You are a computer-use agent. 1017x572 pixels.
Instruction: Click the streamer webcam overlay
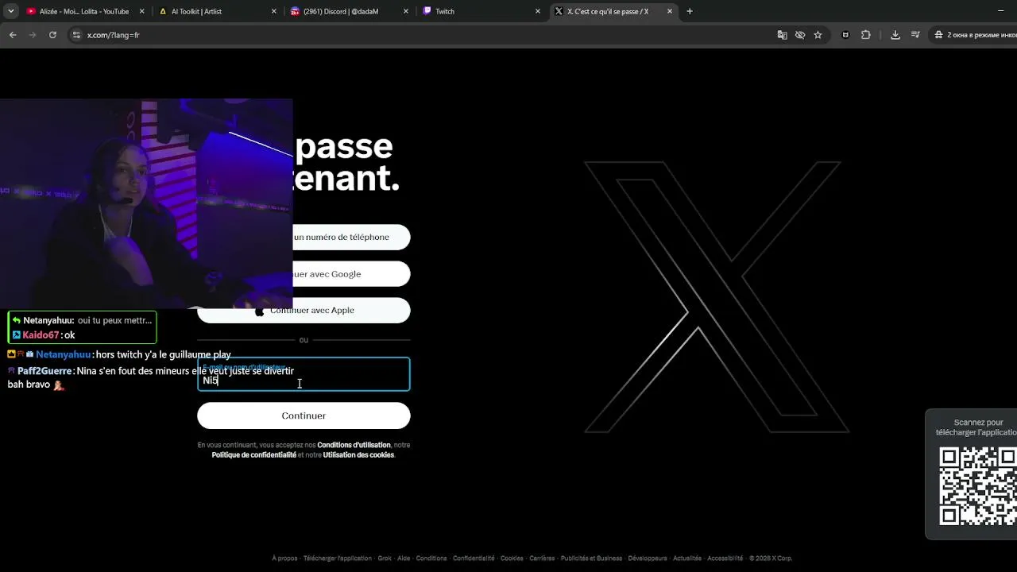point(146,203)
